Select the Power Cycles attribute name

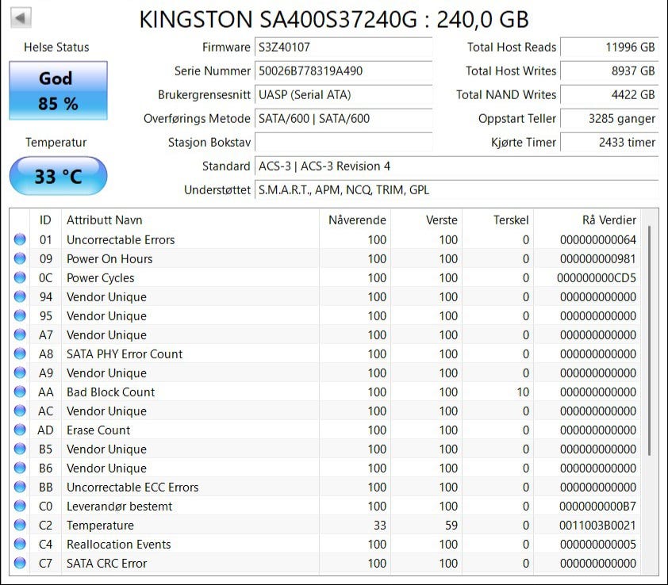click(x=101, y=278)
